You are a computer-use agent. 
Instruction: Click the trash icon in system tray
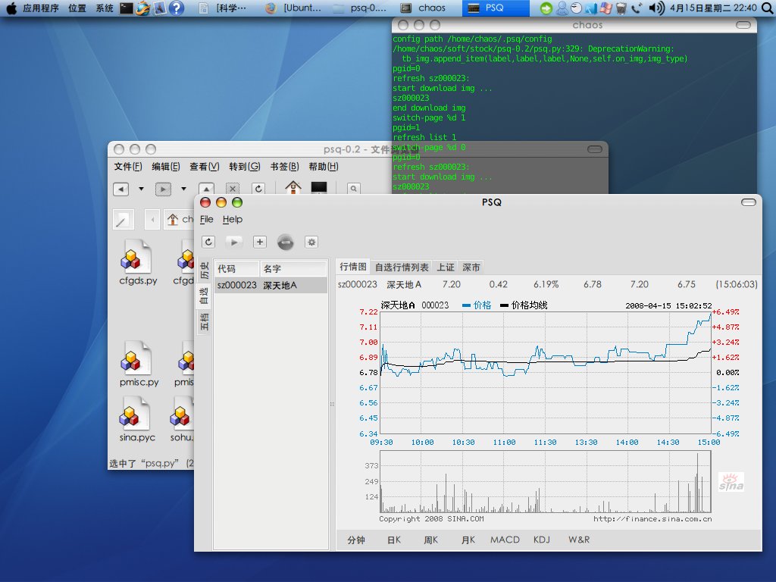(621, 8)
